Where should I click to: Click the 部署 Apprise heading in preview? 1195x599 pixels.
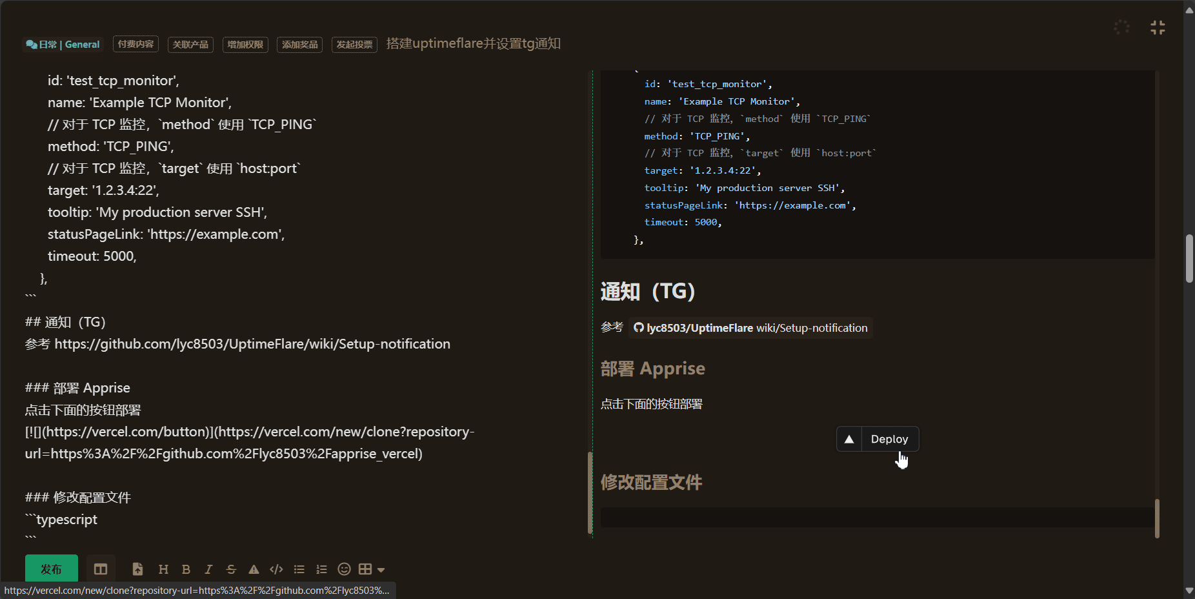[x=653, y=369]
